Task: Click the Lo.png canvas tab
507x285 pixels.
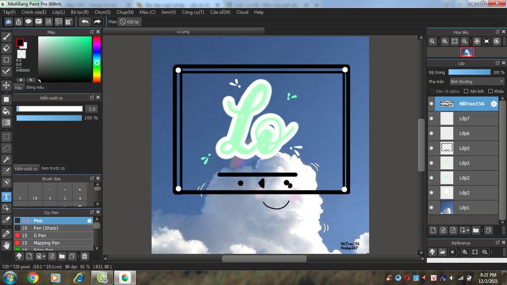Action: point(183,32)
